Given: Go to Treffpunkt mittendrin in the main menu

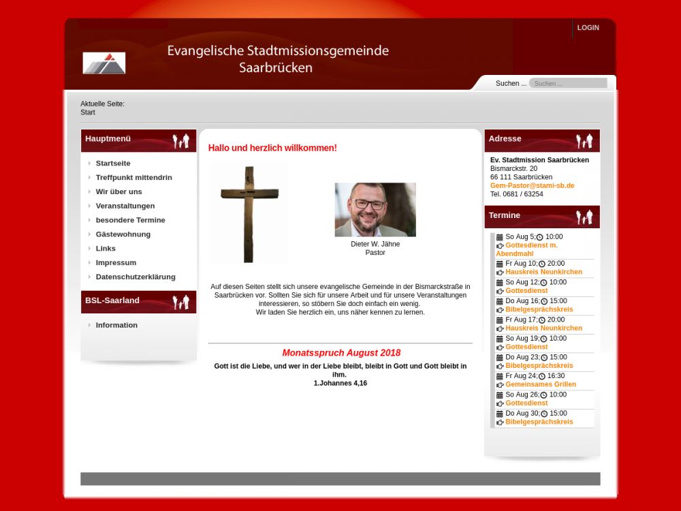Looking at the screenshot, I should 133,177.
